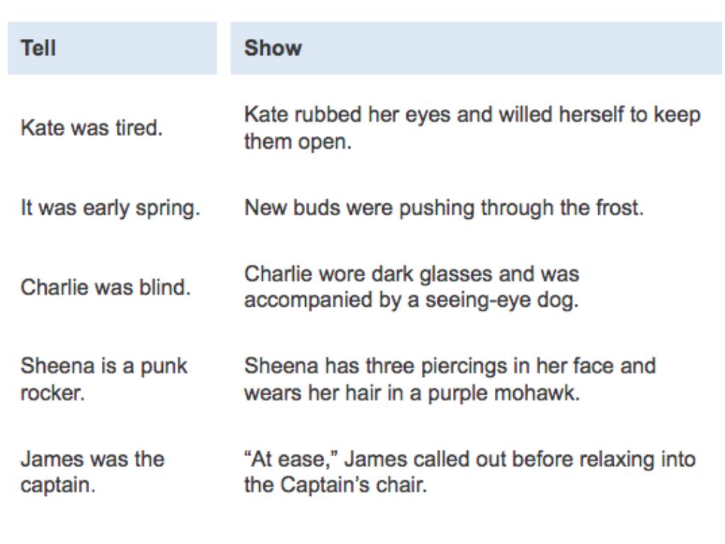The width and height of the screenshot is (725, 544).
Task: Select the 'It was early spring.' cell
Action: pos(107,210)
